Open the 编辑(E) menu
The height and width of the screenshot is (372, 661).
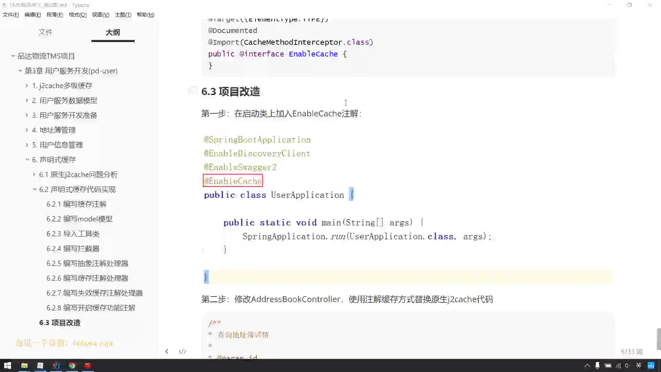tap(33, 14)
